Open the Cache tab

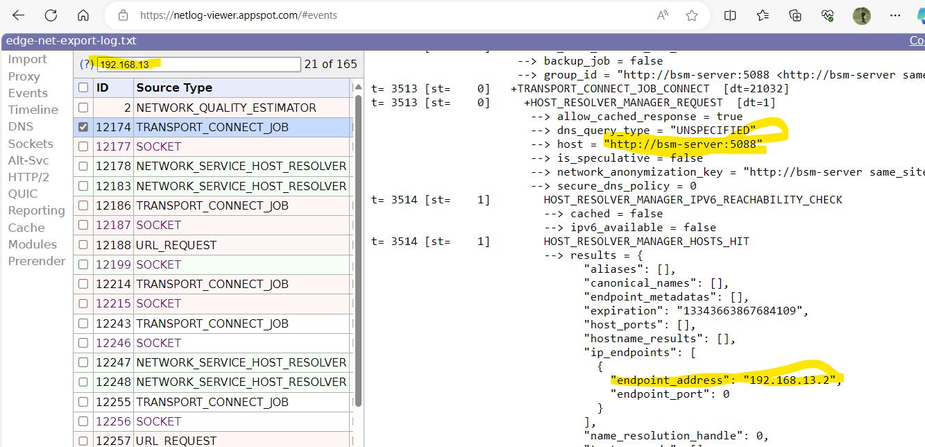coord(26,228)
